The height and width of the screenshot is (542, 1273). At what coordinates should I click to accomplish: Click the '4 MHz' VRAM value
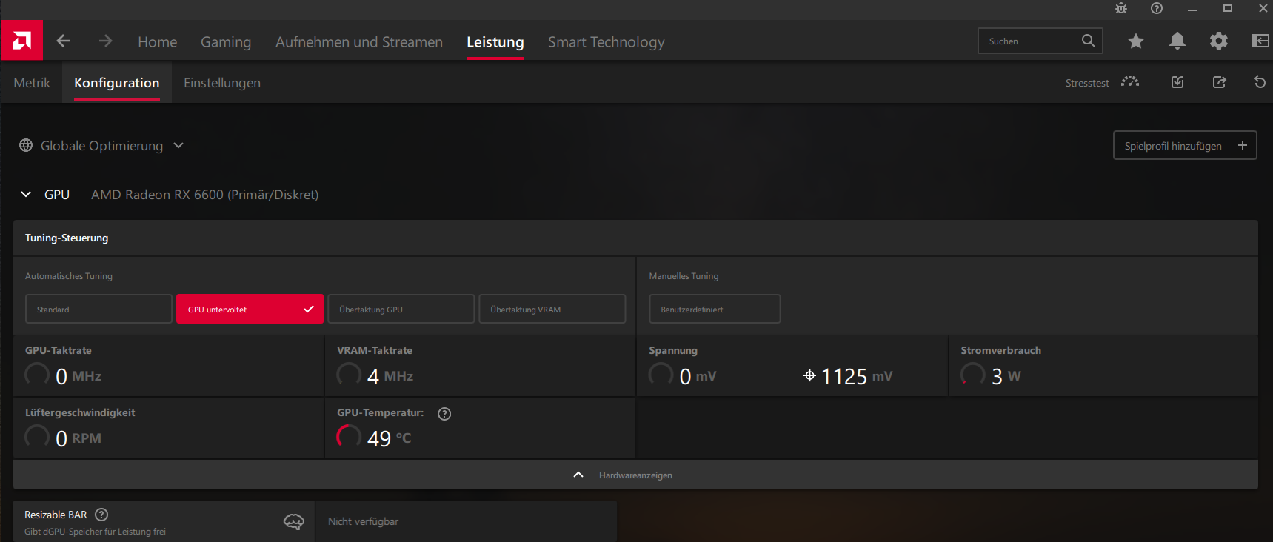pos(390,376)
